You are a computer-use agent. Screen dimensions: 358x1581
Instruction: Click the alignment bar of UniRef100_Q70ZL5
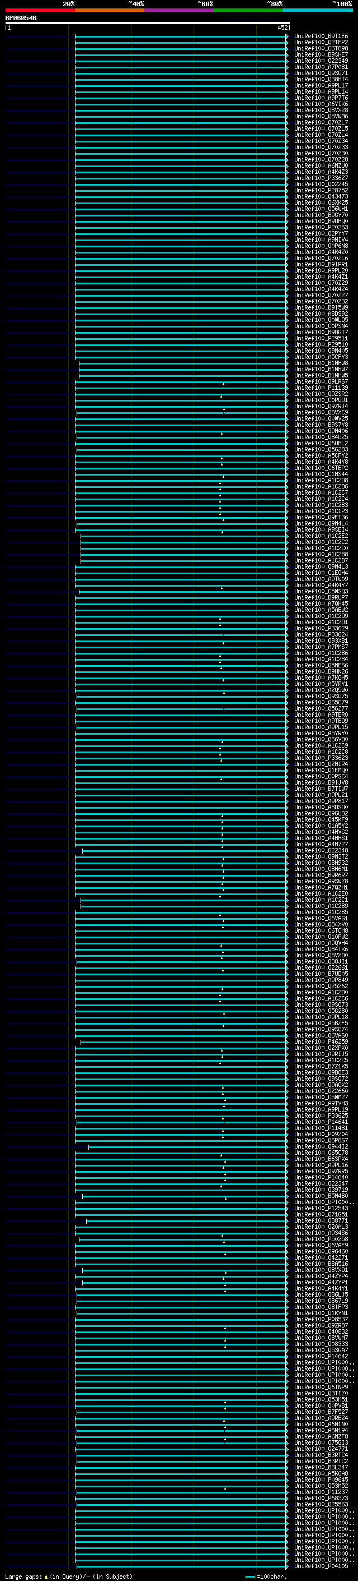[181, 129]
